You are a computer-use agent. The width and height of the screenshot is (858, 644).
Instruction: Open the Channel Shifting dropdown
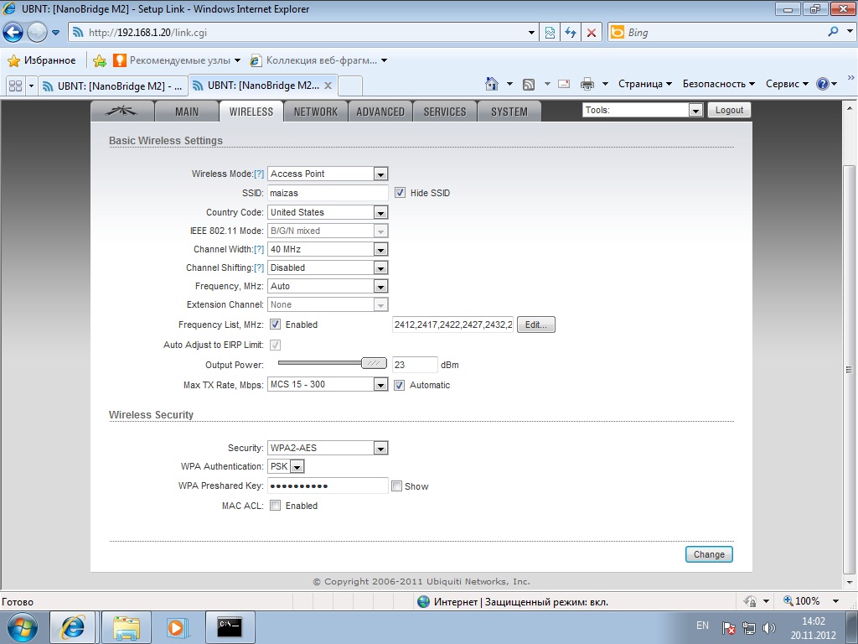(328, 267)
